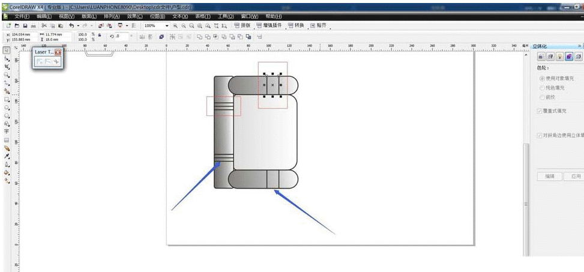Click the Save icon in toolbar
The width and height of the screenshot is (584, 272).
tap(25, 26)
